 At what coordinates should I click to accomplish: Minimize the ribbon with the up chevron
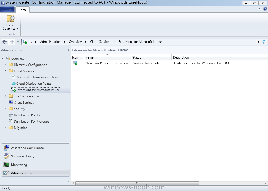click(259, 9)
